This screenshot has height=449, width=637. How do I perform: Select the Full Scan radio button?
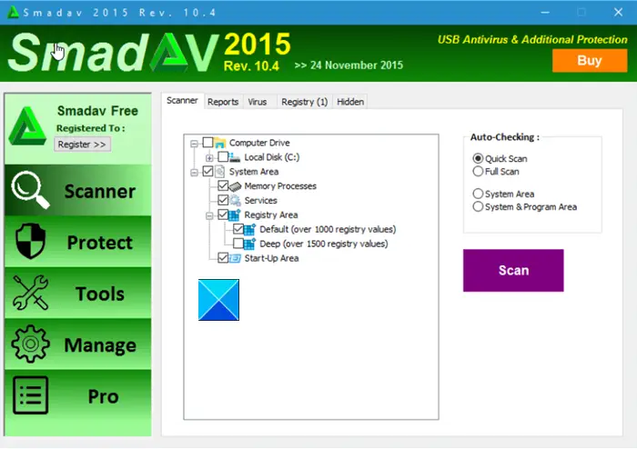pyautogui.click(x=478, y=171)
